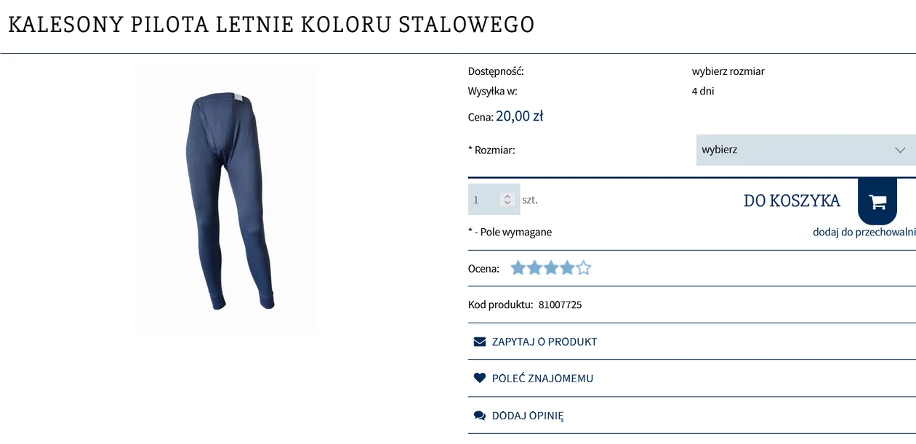Click the speech bubbles icon beside DODAJ OPINIĘ
Viewport: 916px width, 444px height.
[480, 416]
